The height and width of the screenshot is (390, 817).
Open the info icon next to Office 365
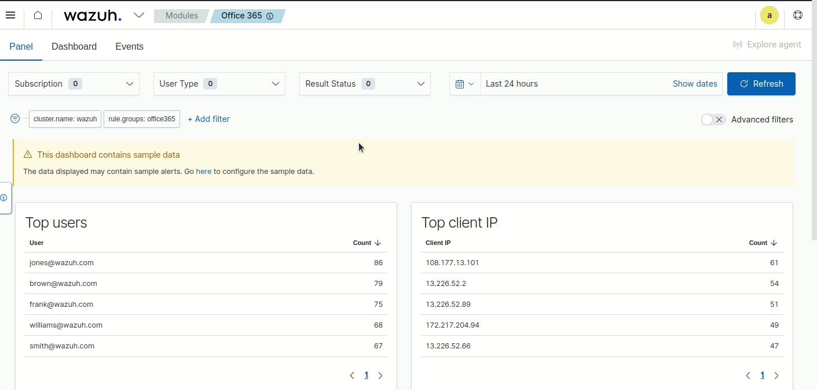pos(270,16)
